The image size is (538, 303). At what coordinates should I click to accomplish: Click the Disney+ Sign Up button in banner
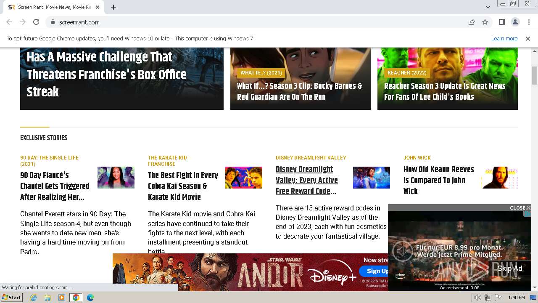point(374,271)
